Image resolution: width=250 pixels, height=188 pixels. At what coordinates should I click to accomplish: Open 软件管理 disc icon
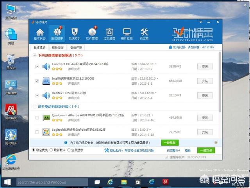pyautogui.click(x=92, y=34)
